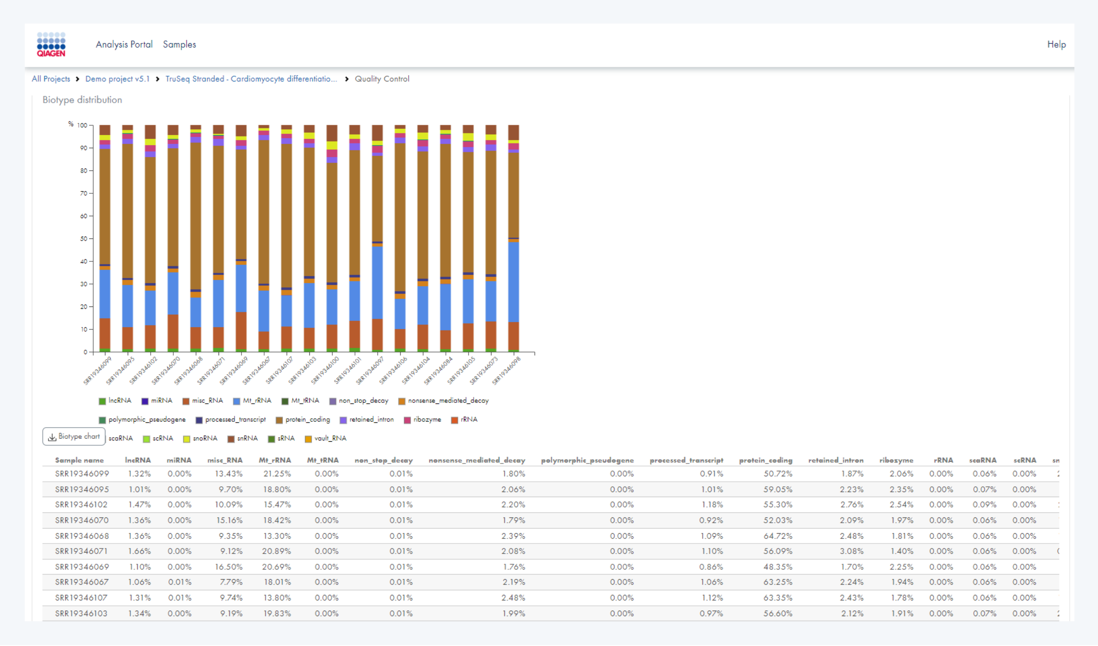Click the QIAGEN logo icon
Image resolution: width=1098 pixels, height=646 pixels.
[x=51, y=44]
